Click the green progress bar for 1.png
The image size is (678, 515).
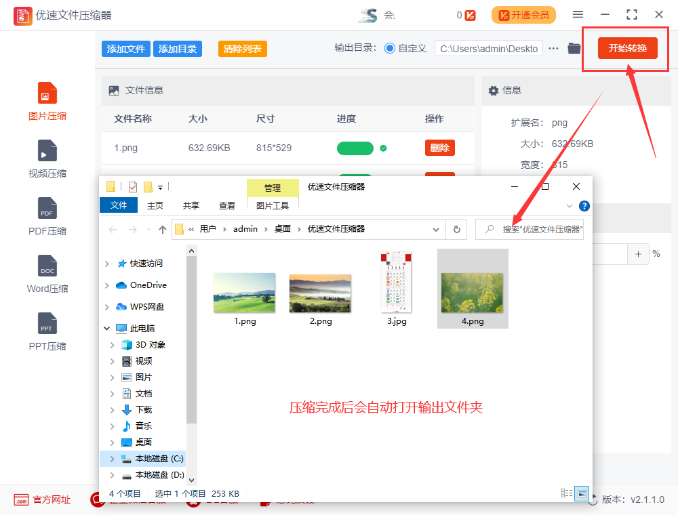355,147
